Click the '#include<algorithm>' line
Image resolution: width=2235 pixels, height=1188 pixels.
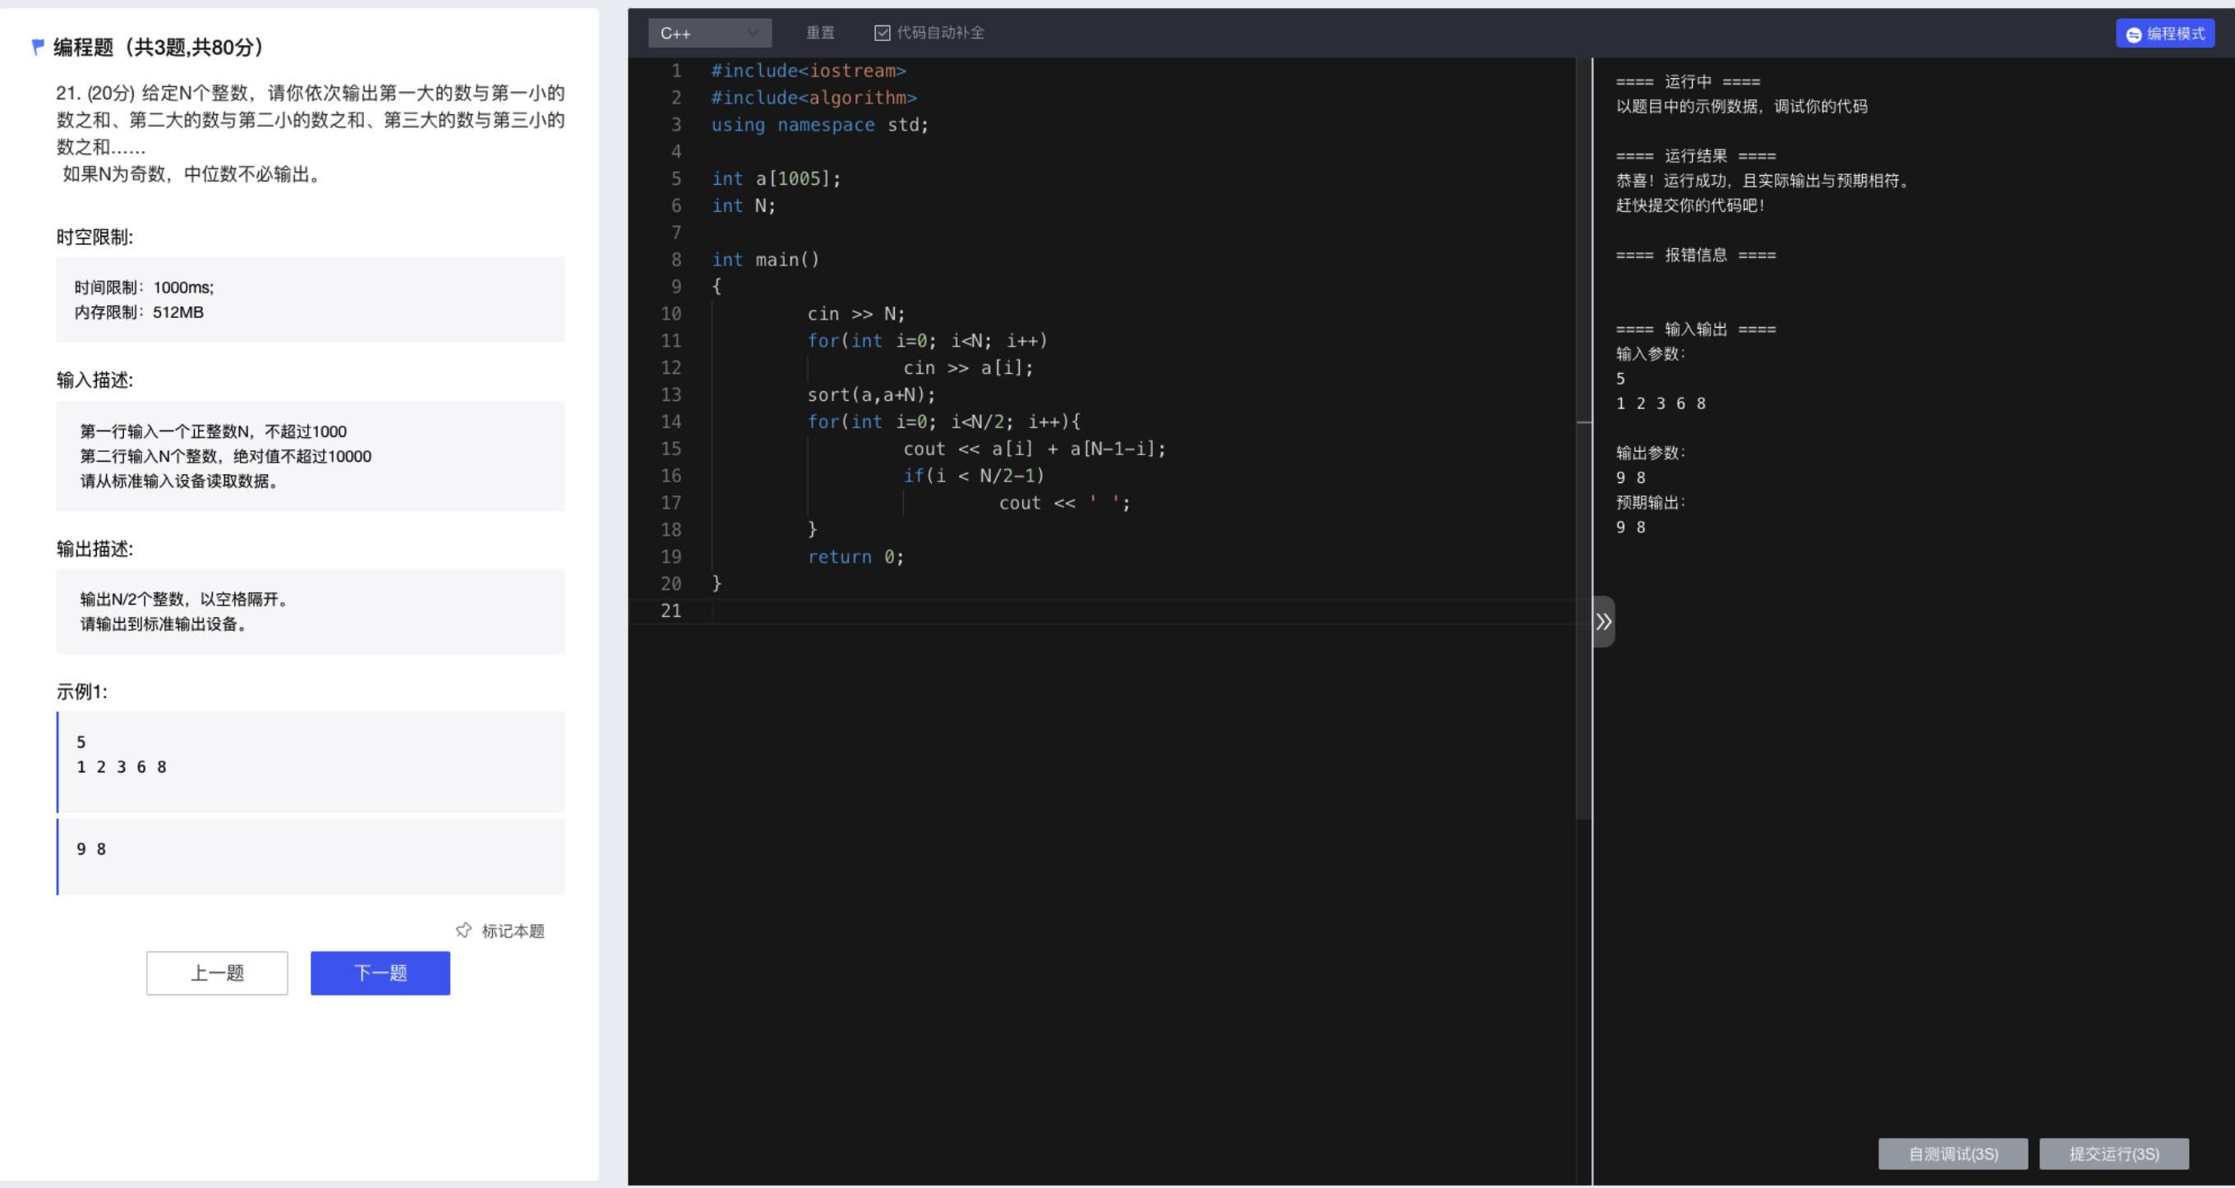point(813,98)
